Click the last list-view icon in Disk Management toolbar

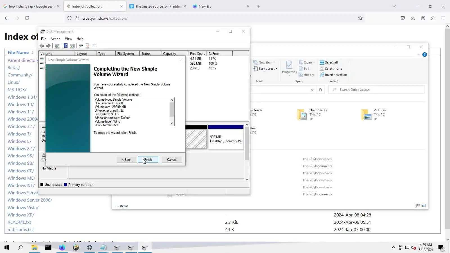(94, 46)
